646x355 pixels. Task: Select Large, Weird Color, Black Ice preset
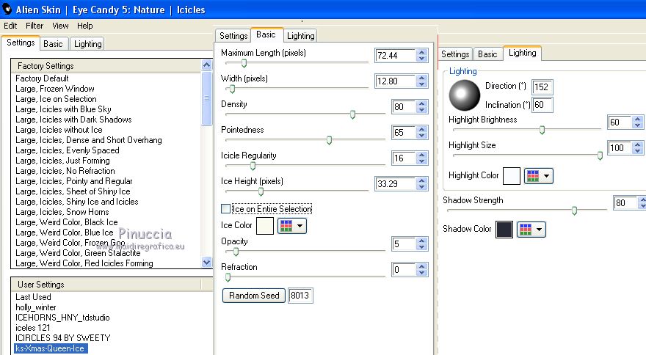pos(67,222)
